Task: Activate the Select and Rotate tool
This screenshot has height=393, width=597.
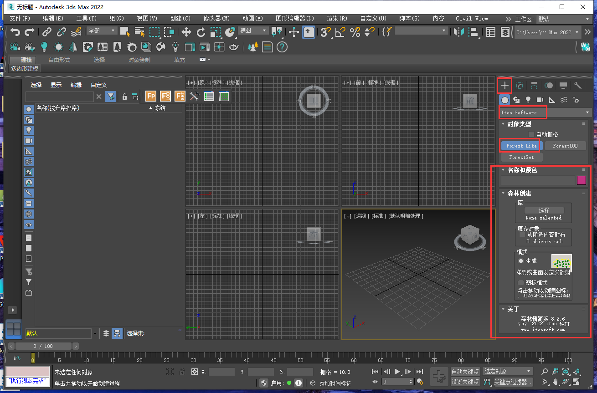Action: tap(201, 32)
